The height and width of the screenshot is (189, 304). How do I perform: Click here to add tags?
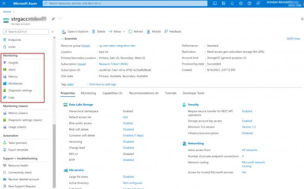[x=103, y=84]
